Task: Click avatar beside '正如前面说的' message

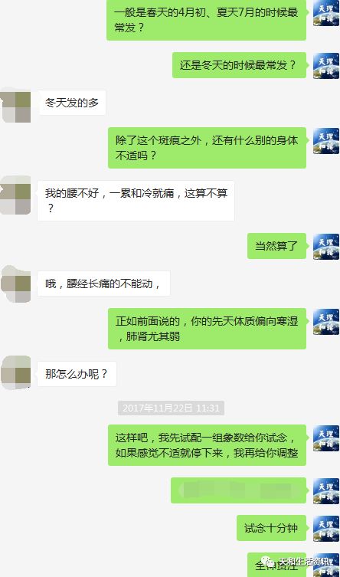Action: pos(326,322)
